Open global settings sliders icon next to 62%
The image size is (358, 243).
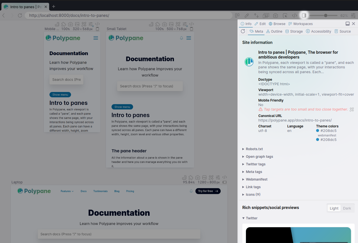coord(353,15)
